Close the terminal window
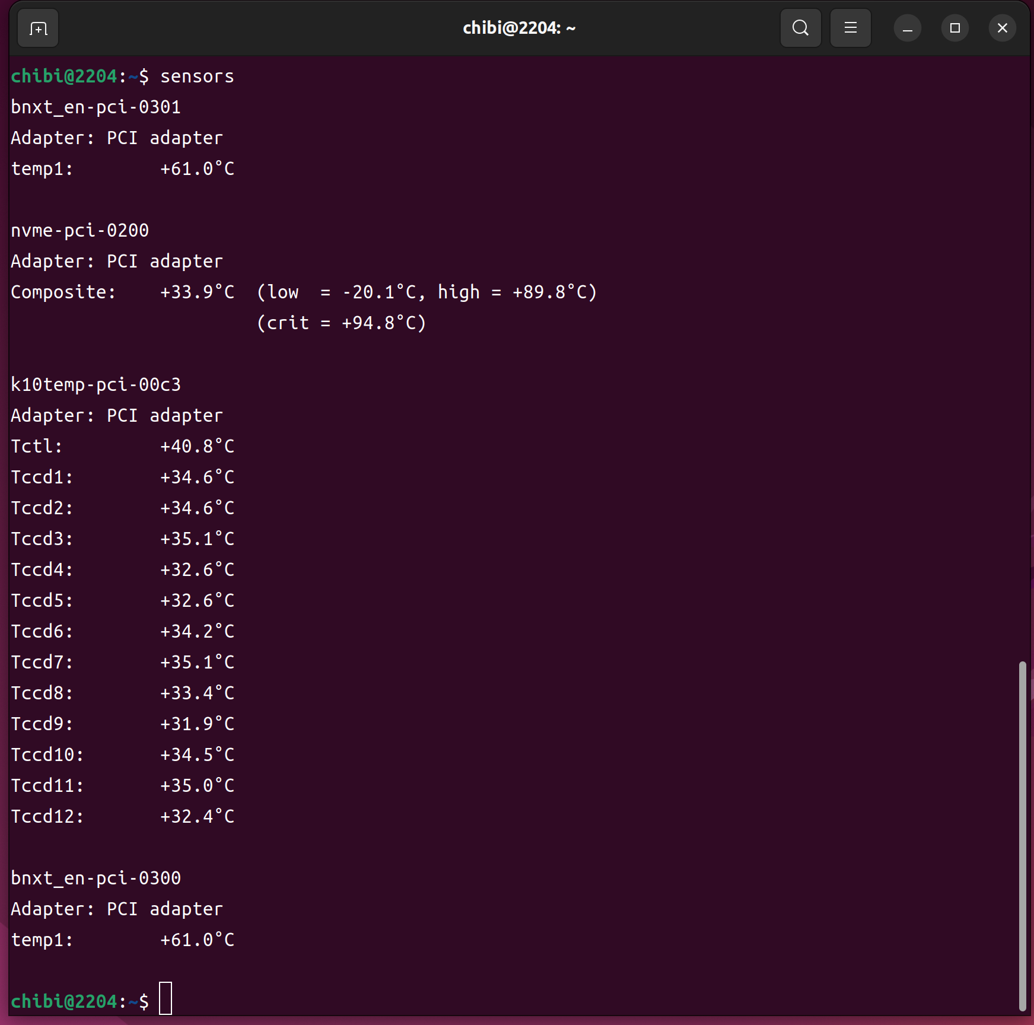 1002,28
